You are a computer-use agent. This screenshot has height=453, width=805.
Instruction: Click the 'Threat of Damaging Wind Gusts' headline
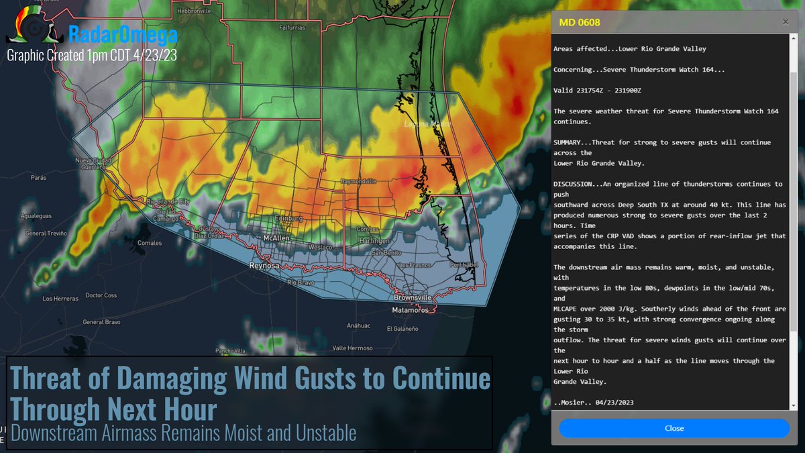250,394
